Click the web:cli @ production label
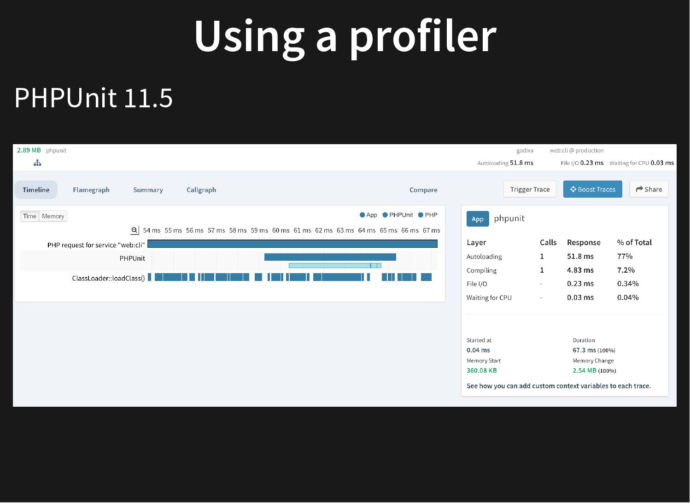The image size is (690, 503). (x=577, y=151)
